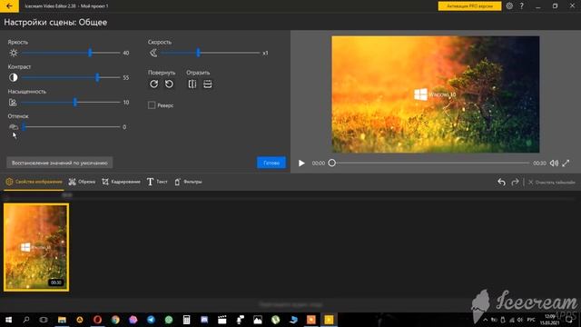Image resolution: width=581 pixels, height=327 pixels.
Task: Open the Свойства изображения tab
Action: click(x=34, y=182)
